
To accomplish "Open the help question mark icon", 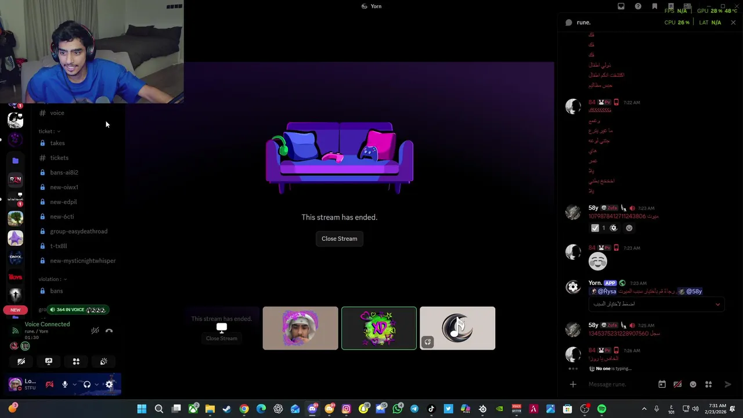I will click(x=638, y=6).
